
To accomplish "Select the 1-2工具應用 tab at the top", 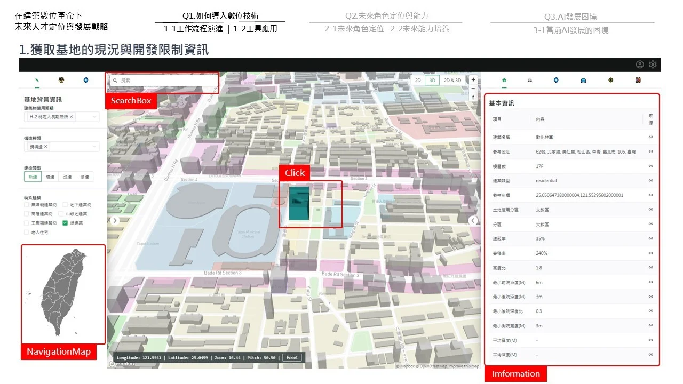I will click(x=256, y=29).
